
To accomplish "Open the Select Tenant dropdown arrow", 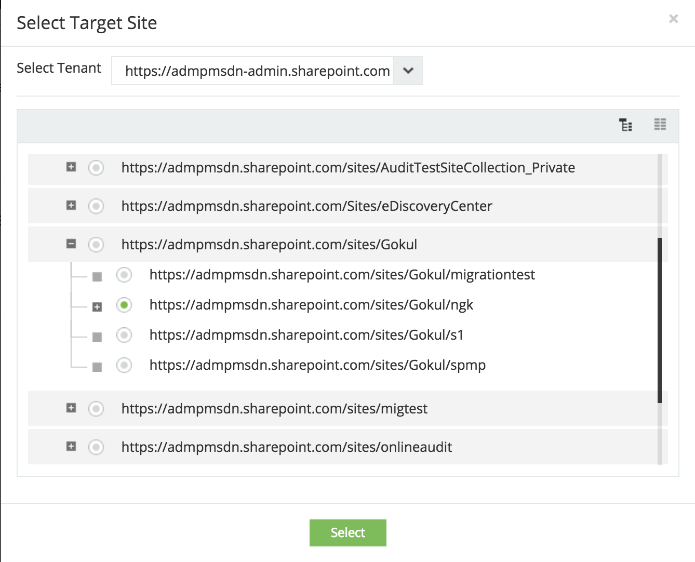I will tap(408, 71).
